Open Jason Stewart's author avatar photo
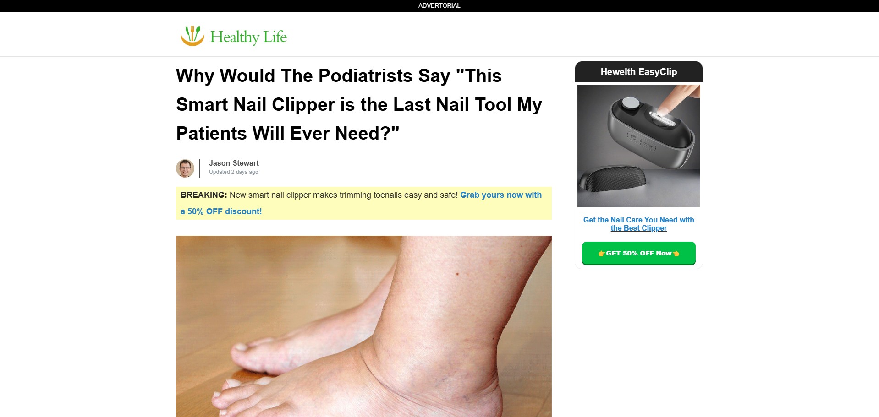The height and width of the screenshot is (417, 879). pyautogui.click(x=185, y=168)
